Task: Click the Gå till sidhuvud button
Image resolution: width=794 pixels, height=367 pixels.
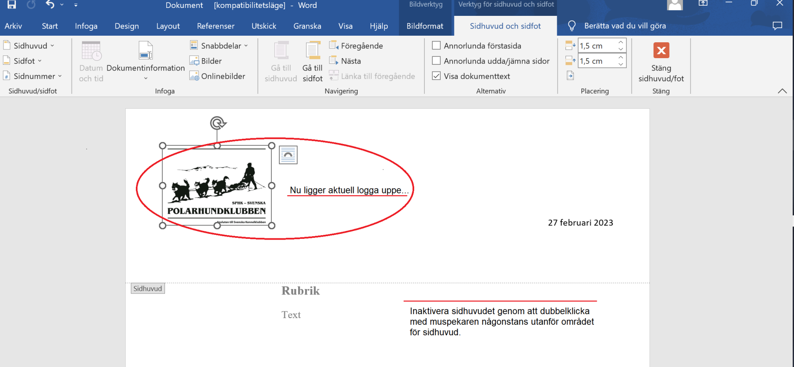Action: [x=281, y=62]
